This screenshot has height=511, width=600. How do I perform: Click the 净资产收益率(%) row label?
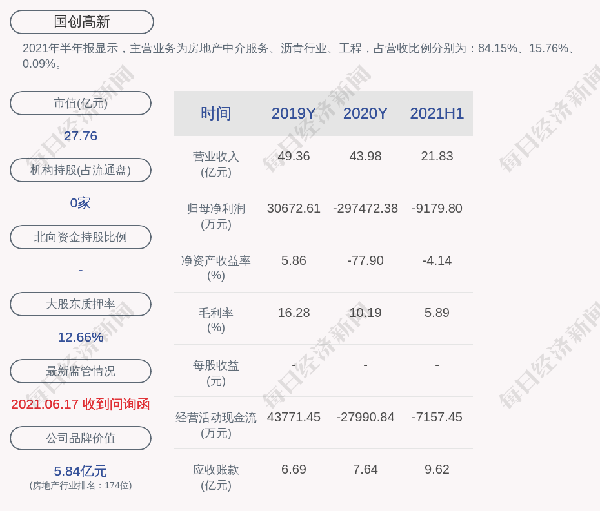(x=216, y=268)
